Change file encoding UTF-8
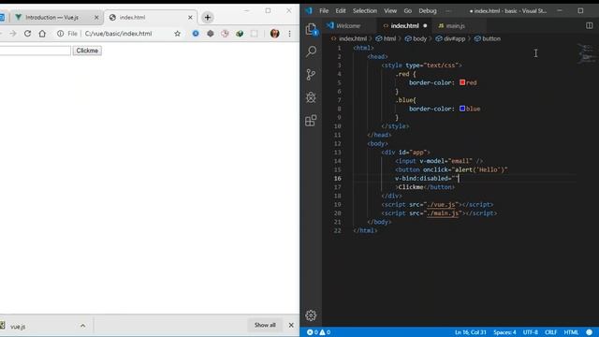 [531, 332]
